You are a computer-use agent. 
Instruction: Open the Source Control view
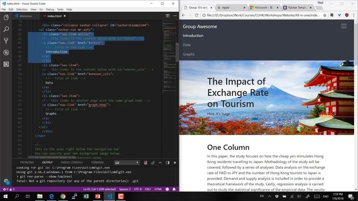tap(6, 41)
